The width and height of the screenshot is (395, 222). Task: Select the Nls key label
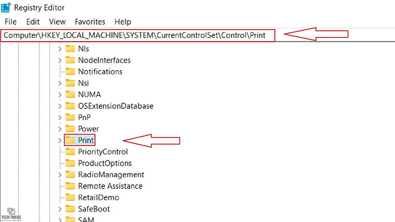click(x=83, y=49)
